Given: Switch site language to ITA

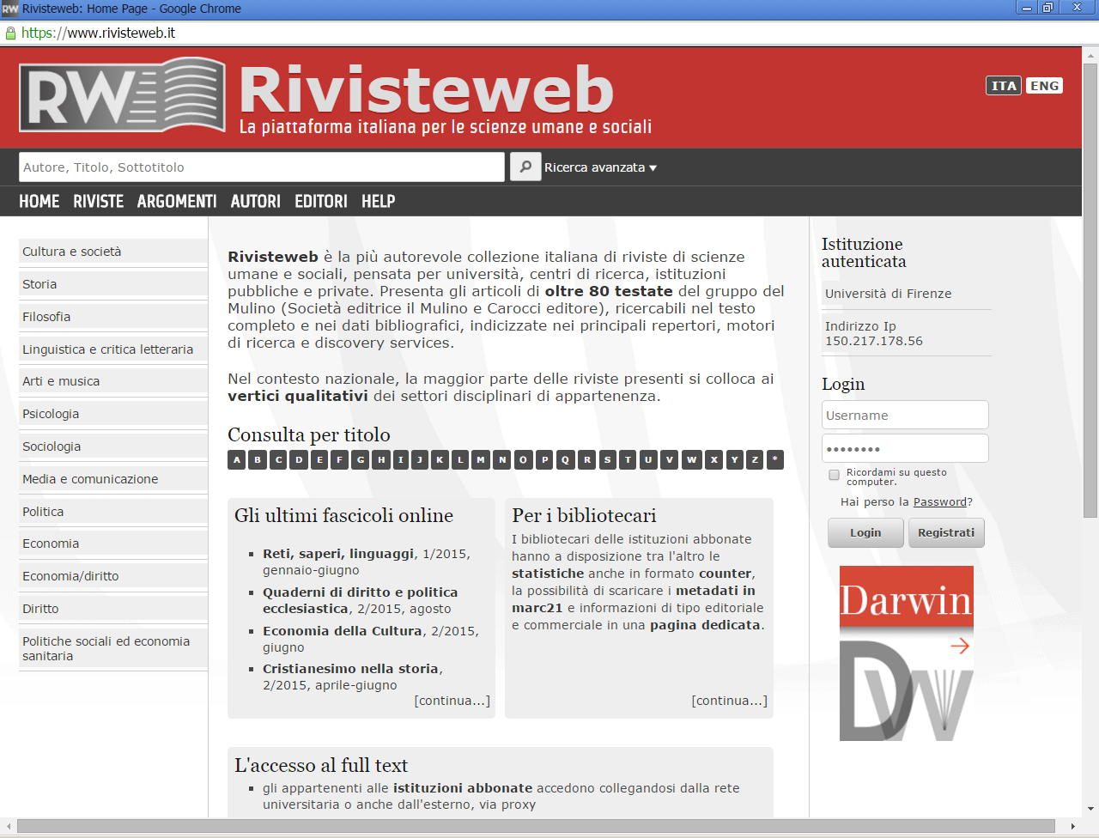Looking at the screenshot, I should (1004, 86).
